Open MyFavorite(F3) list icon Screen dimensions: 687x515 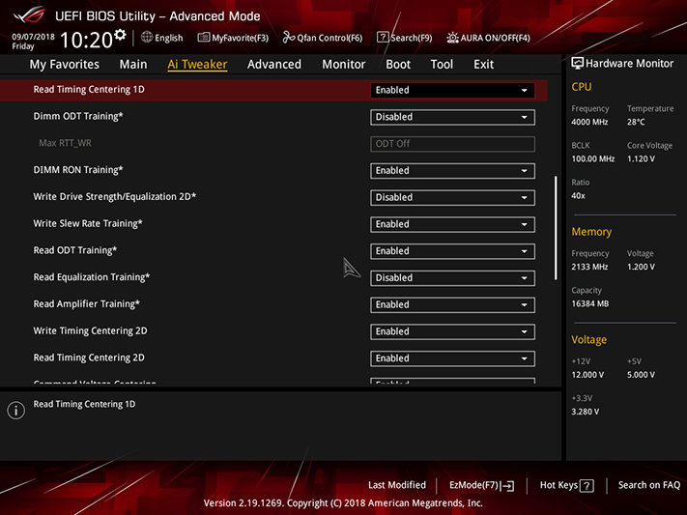(x=203, y=38)
